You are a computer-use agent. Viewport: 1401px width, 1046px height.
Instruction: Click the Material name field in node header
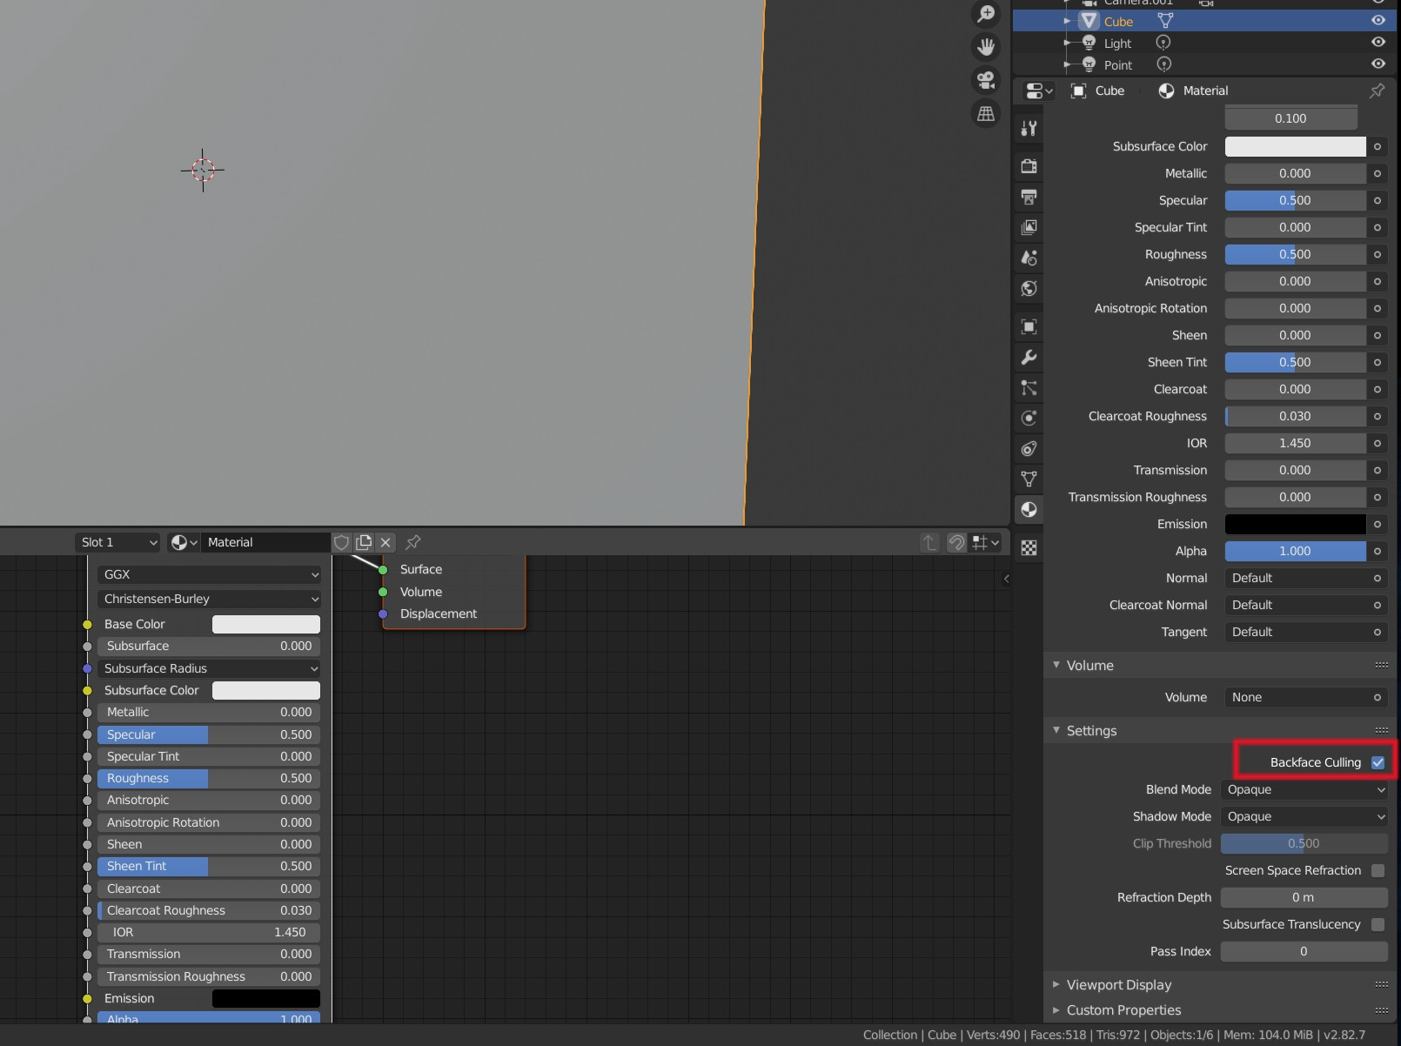(x=265, y=542)
